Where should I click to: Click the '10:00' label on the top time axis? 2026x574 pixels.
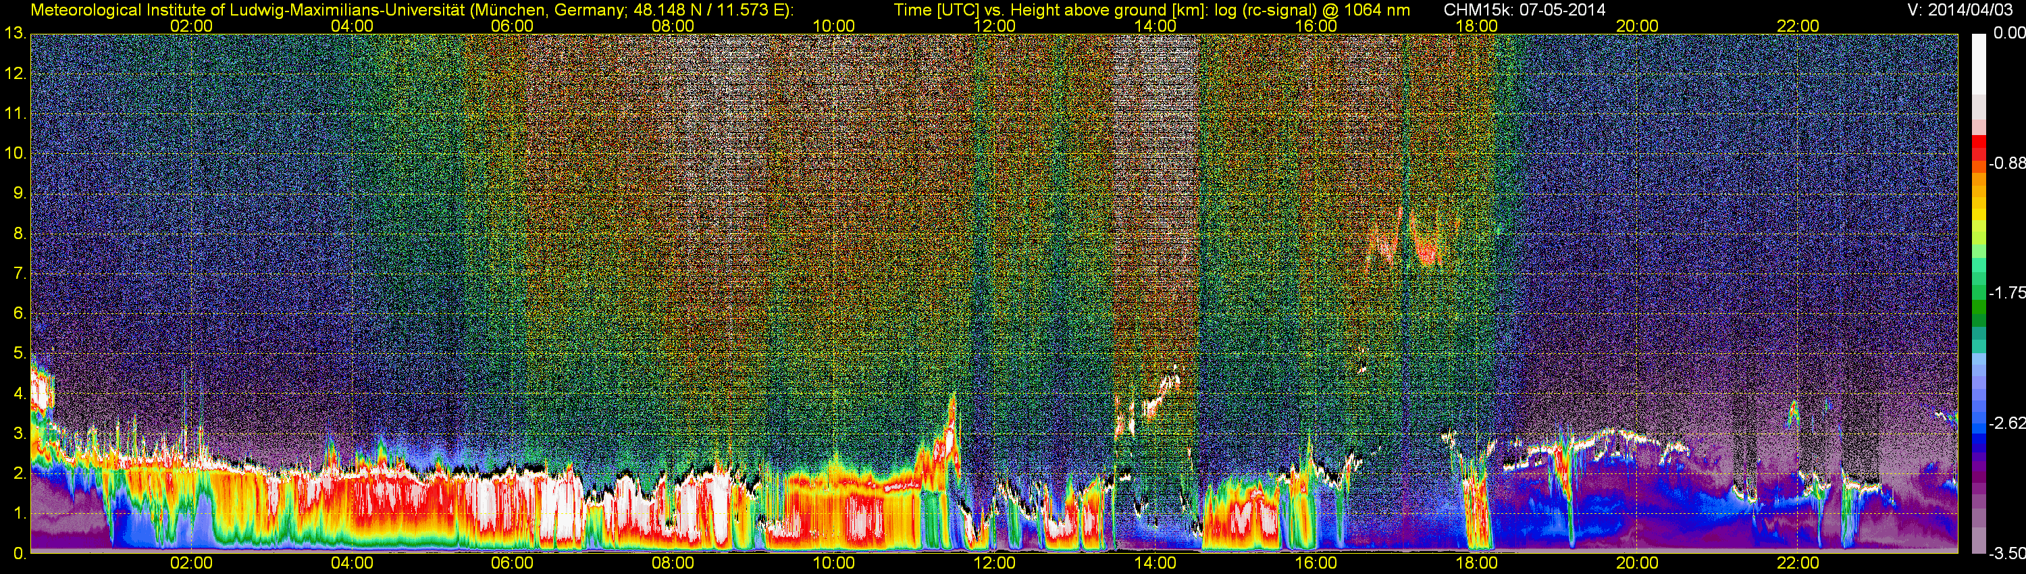click(x=833, y=26)
